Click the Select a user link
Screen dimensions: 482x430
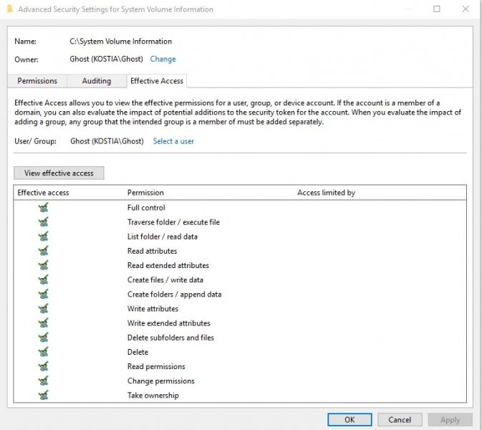[x=173, y=141]
